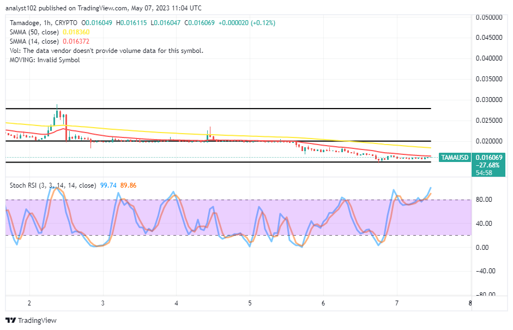The width and height of the screenshot is (513, 330).
Task: Click the Stoch RSI (3, 3, 14, 14, close) legend
Action: click(53, 185)
